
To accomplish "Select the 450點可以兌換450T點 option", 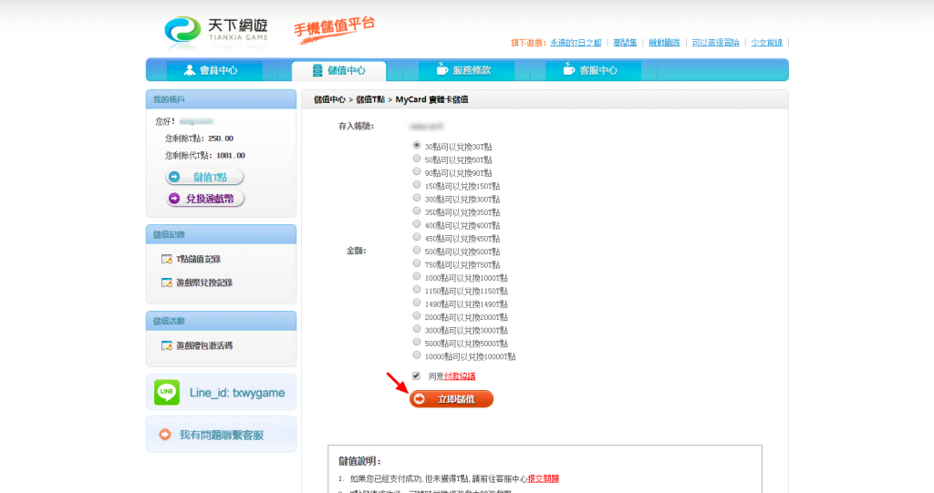I will pos(417,237).
